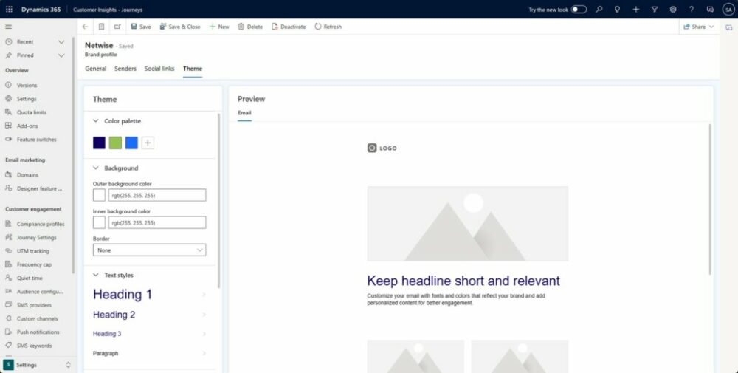
Task: Switch to the Senders tab
Action: click(x=125, y=69)
